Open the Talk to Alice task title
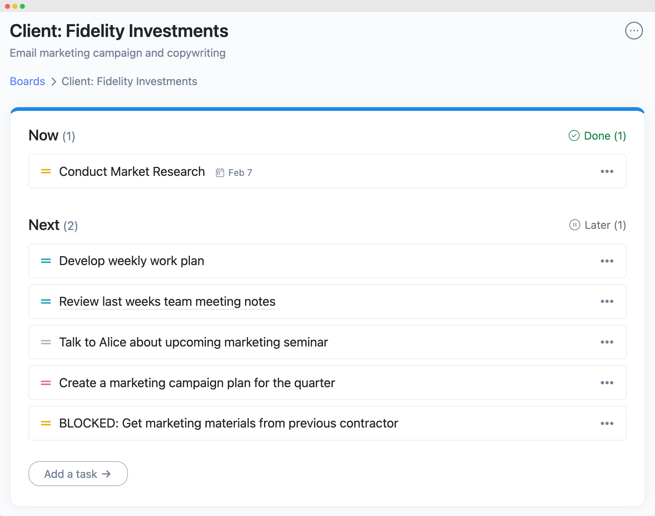This screenshot has width=655, height=516. tap(193, 342)
